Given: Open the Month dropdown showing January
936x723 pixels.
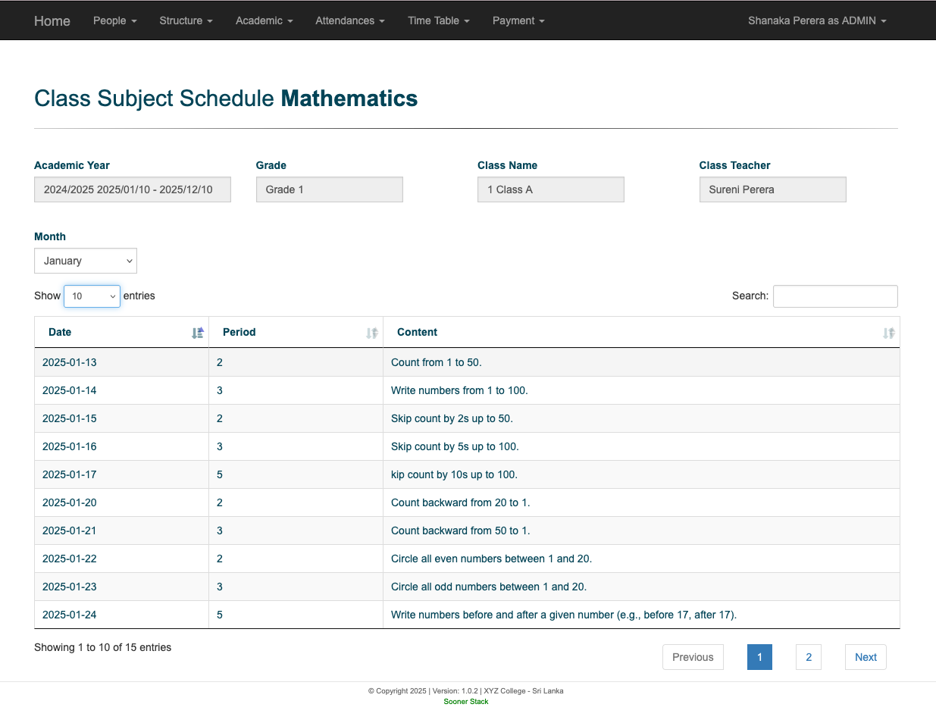Looking at the screenshot, I should point(86,261).
